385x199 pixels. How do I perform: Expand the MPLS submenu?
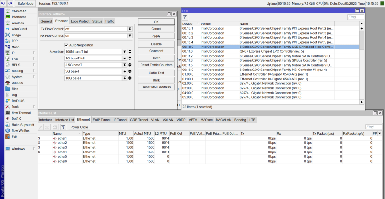pyautogui.click(x=34, y=65)
